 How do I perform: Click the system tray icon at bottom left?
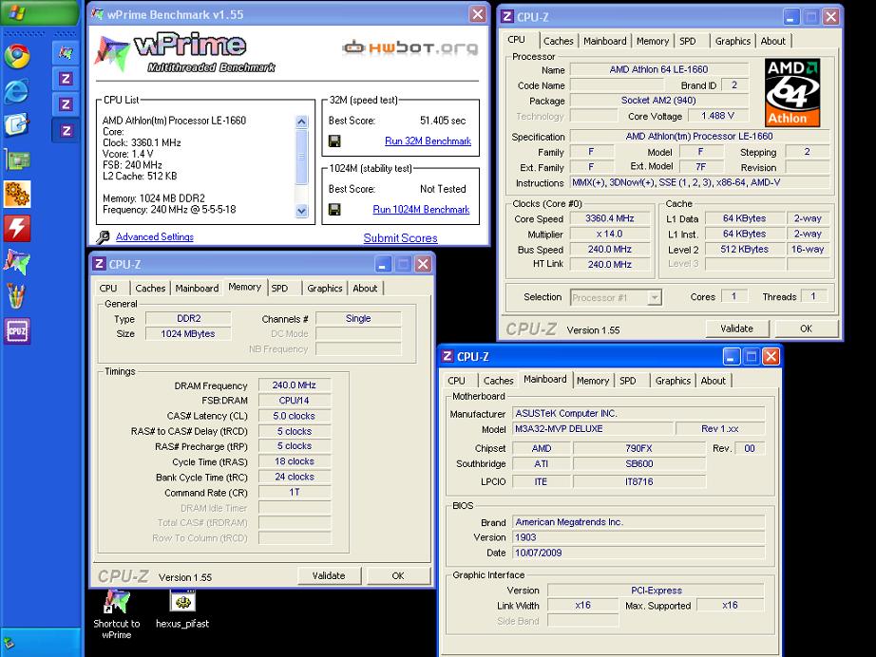[9, 643]
